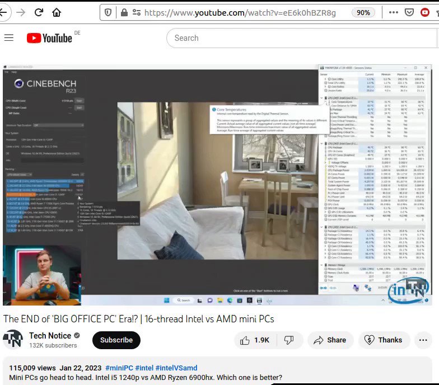The width and height of the screenshot is (439, 385).
Task: Reload the page with the refresh icon
Action: (39, 12)
